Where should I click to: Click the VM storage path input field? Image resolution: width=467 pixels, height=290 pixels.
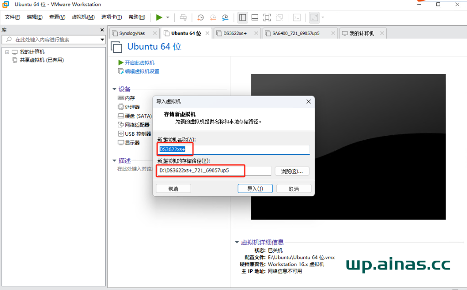click(x=214, y=171)
